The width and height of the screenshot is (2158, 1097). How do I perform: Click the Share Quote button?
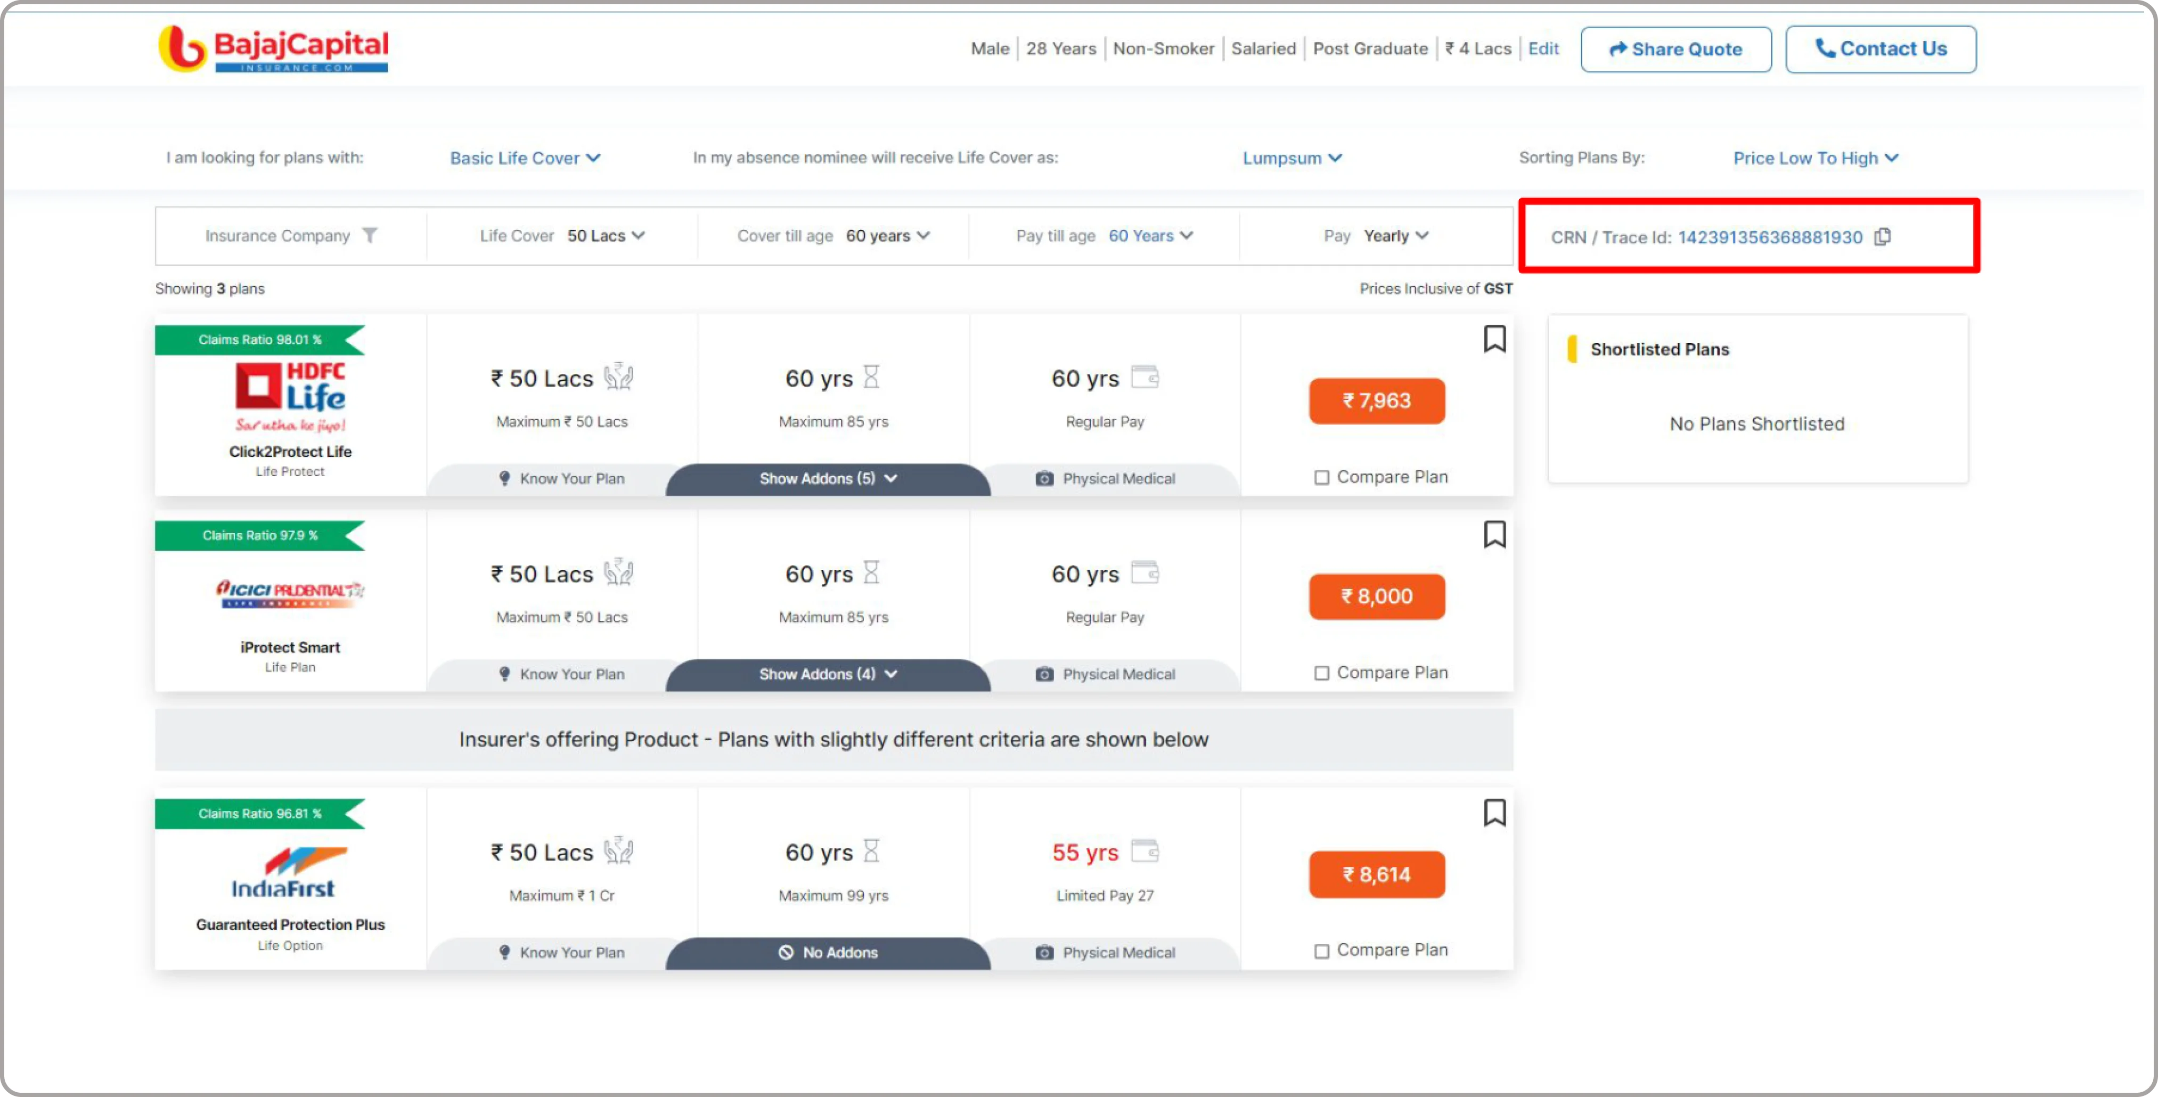1675,50
